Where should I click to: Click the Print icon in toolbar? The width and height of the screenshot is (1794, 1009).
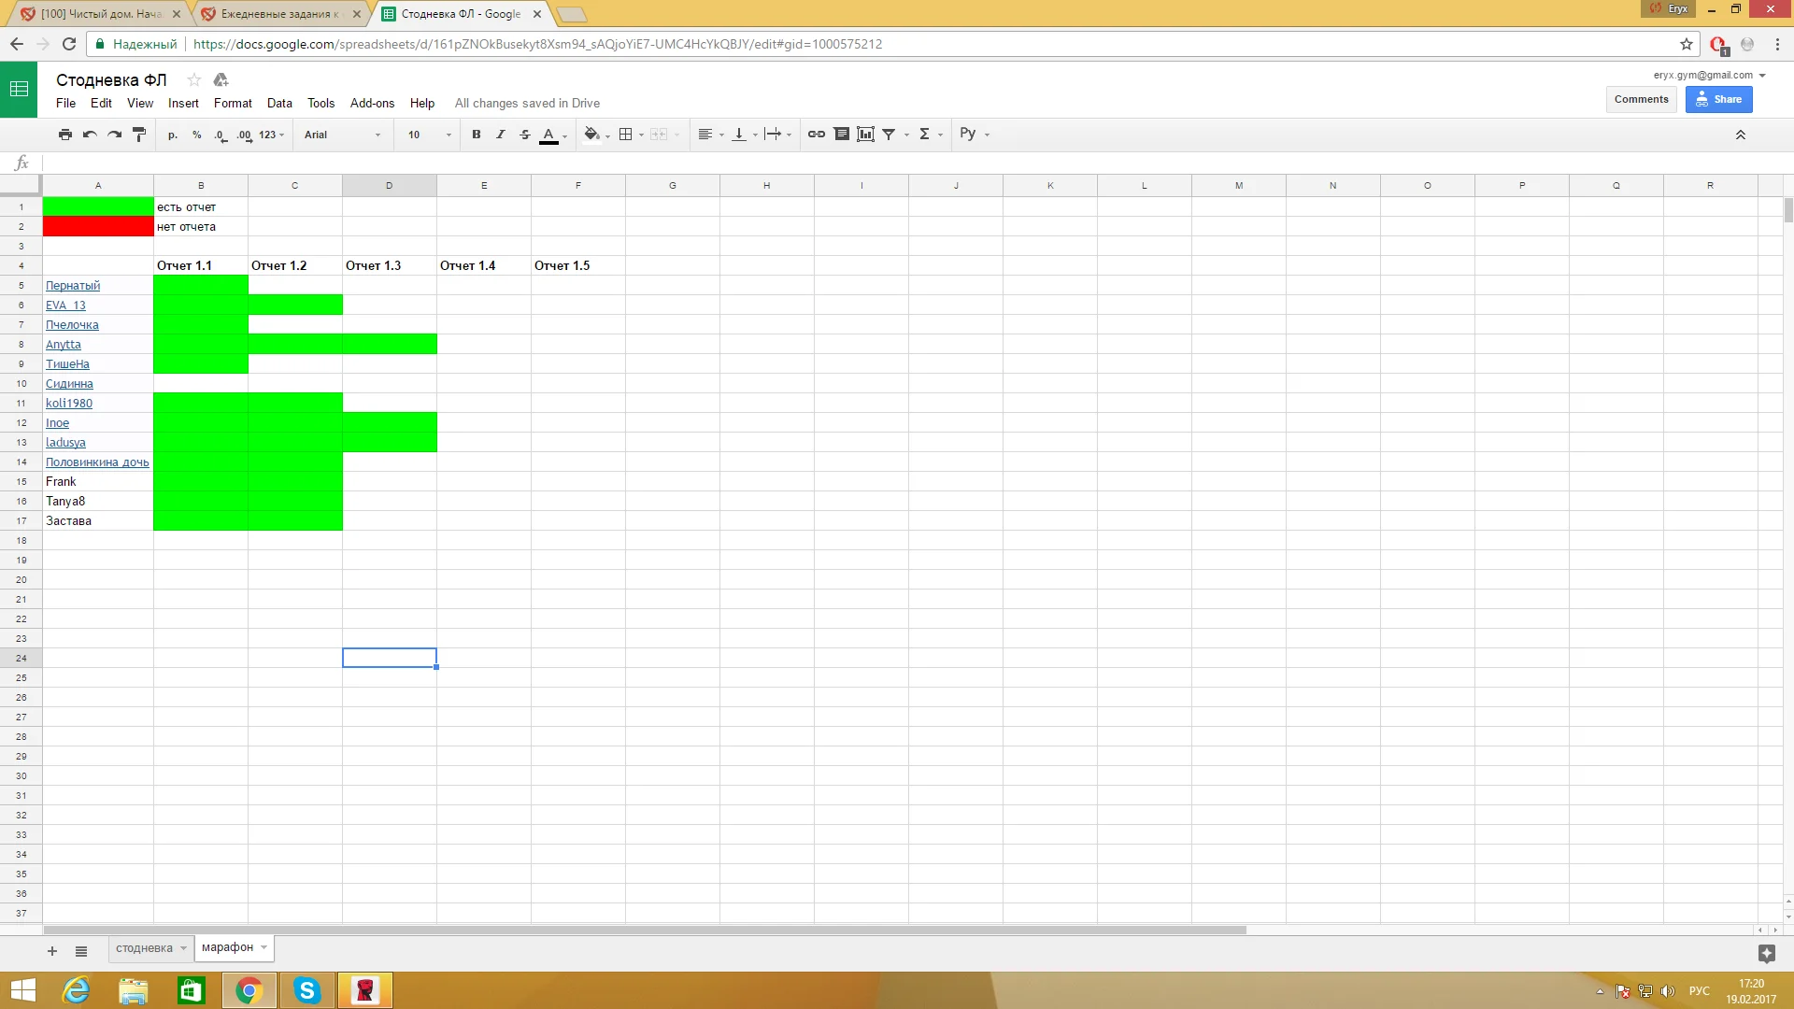[x=64, y=135]
